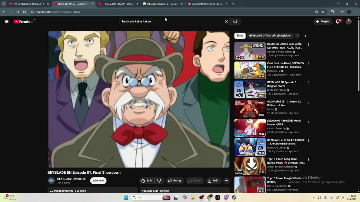The image size is (360, 202).
Task: Open Top 10 Times Aang Went BEAST MODE title
Action: click(286, 161)
